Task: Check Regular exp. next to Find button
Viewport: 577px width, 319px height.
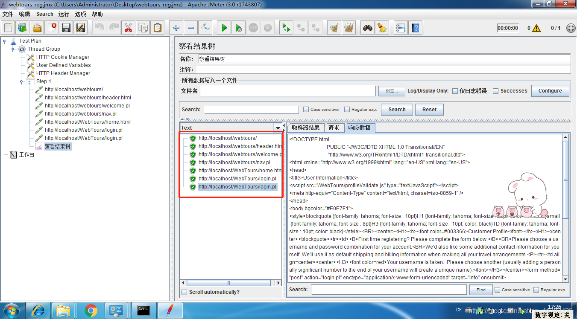Action: point(536,290)
